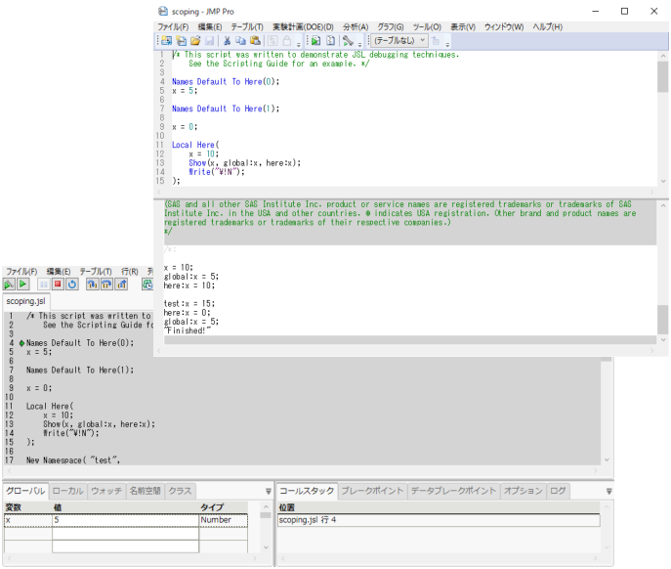Open the グラフ(G) menu

coord(391,26)
